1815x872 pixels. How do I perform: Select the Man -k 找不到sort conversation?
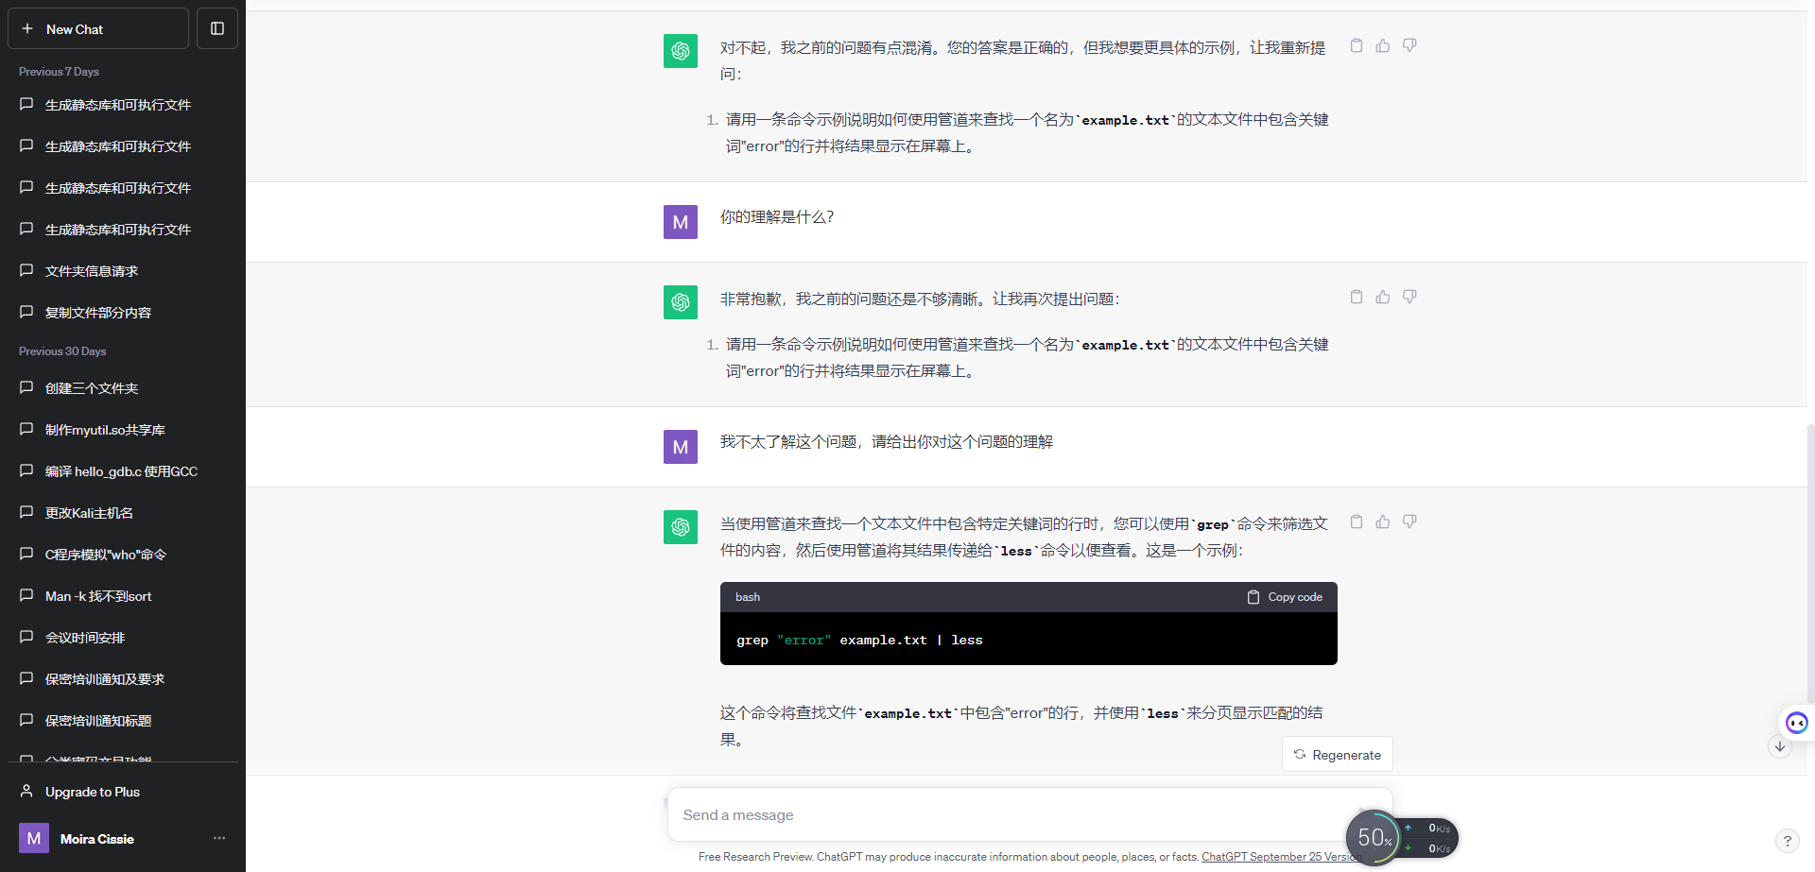98,596
